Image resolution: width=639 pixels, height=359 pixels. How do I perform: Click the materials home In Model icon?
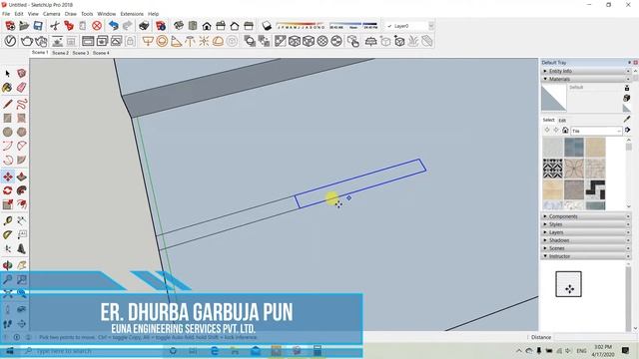pyautogui.click(x=565, y=131)
